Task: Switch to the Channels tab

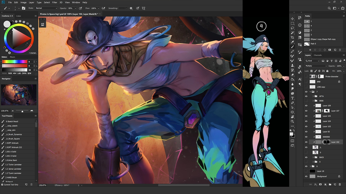Action: pyautogui.click(x=317, y=55)
